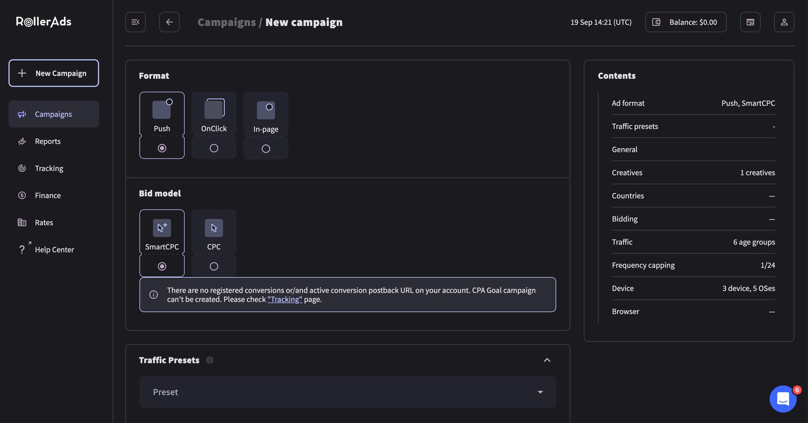Open the Rates sidebar item
Screen dimensions: 808x423
[44, 222]
